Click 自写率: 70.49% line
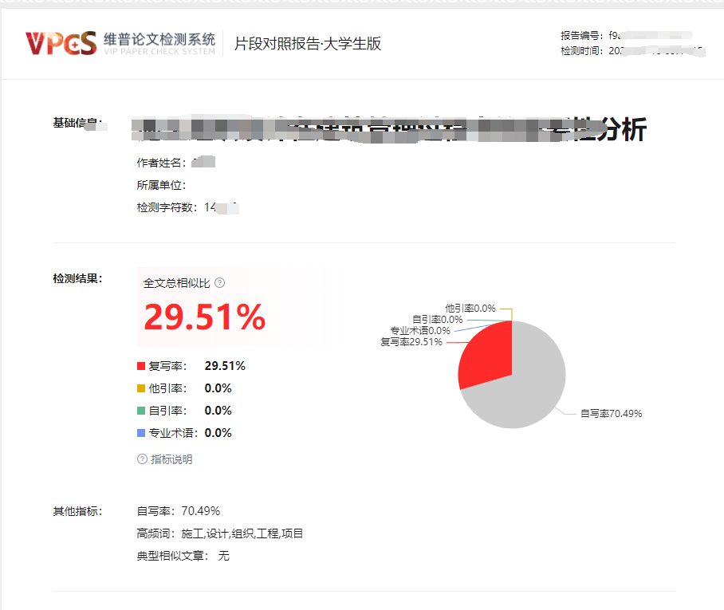This screenshot has height=610, width=724. coord(179,511)
